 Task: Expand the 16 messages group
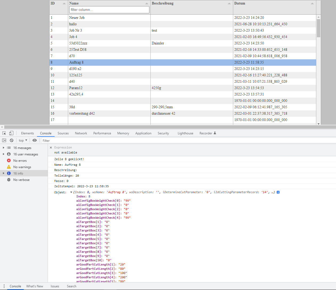click(3, 148)
